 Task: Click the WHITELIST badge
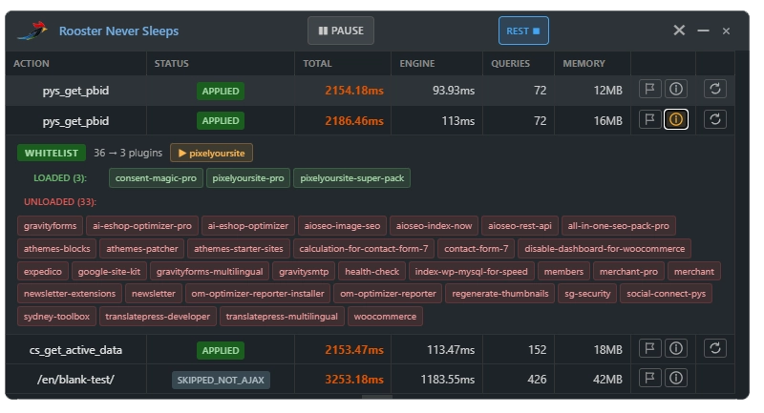click(x=52, y=153)
